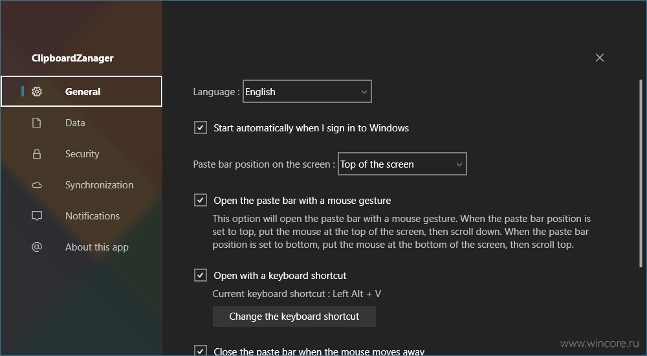Click the vertical scrollbar on the right
Screen dimensions: 647x356
point(641,173)
